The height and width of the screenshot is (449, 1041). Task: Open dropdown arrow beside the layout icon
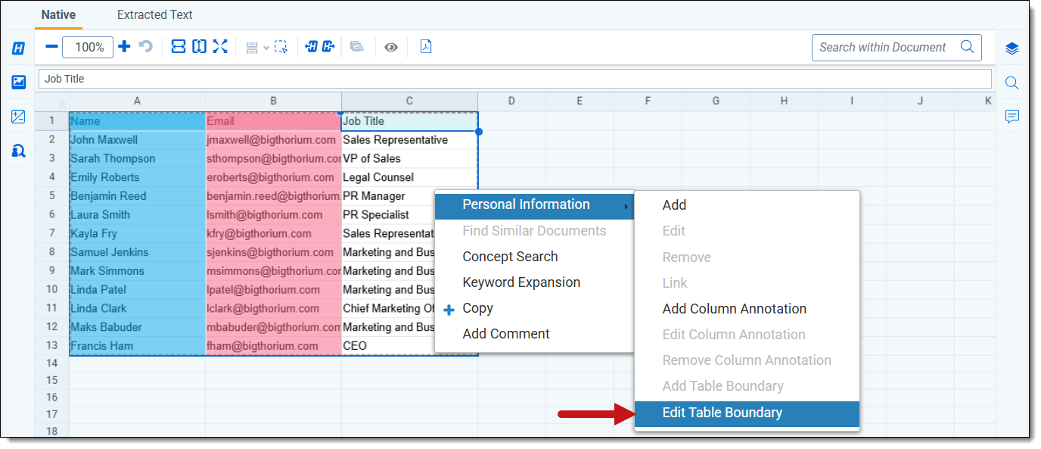tap(266, 48)
